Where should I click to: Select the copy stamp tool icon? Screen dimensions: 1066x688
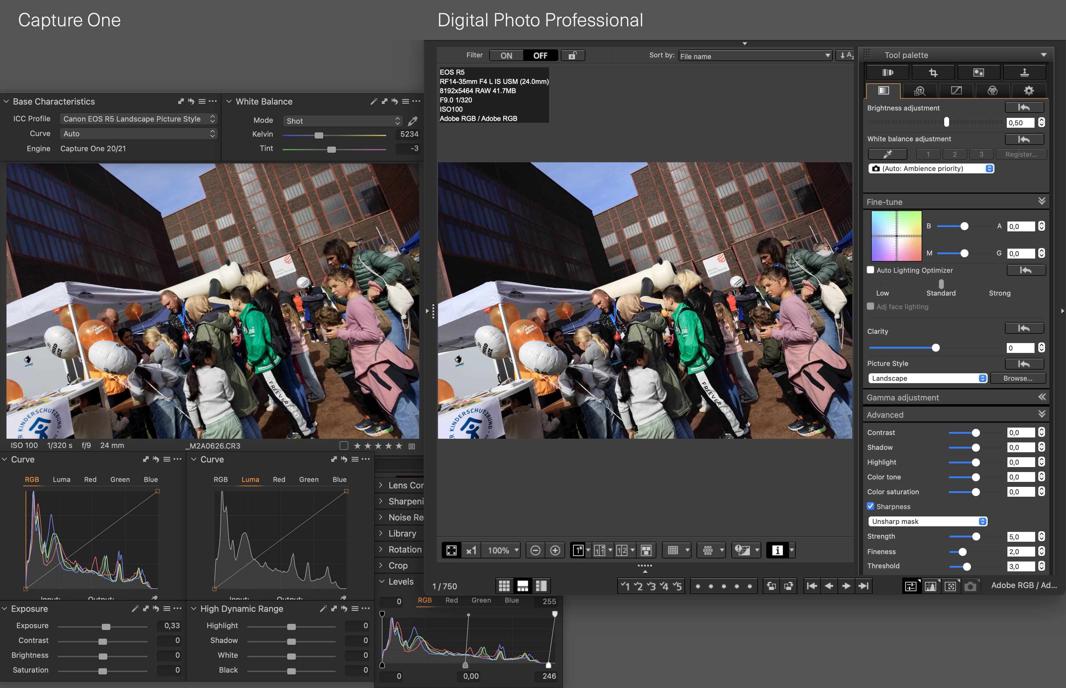click(x=1024, y=73)
